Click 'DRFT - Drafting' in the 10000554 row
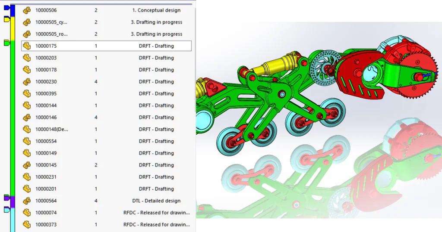The width and height of the screenshot is (442, 232). point(156,141)
